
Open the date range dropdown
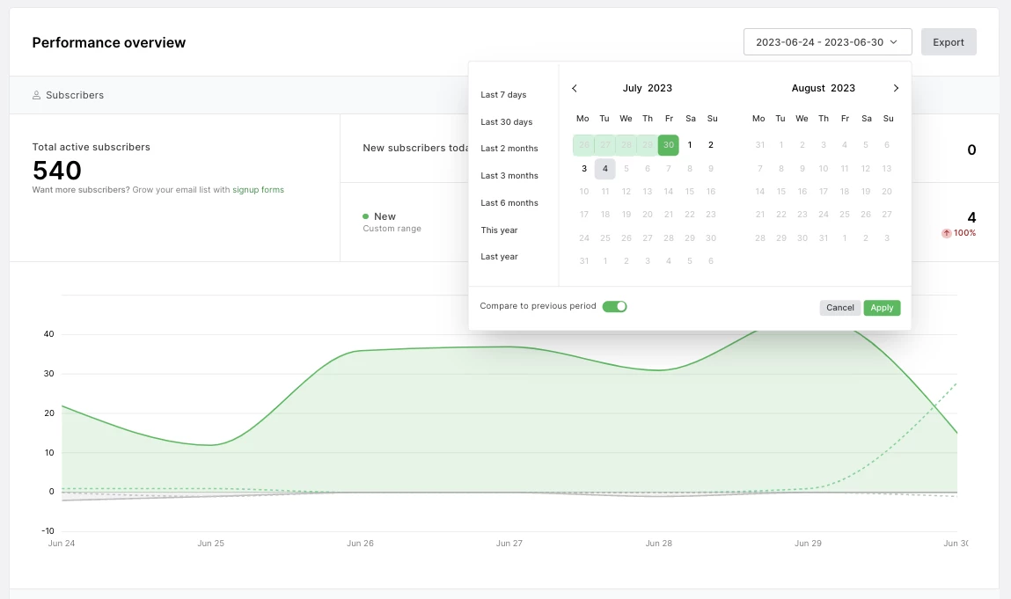pos(826,42)
